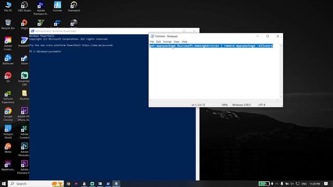The width and height of the screenshot is (333, 187).
Task: Select the Origin desktop shortcut
Action: pos(24,24)
